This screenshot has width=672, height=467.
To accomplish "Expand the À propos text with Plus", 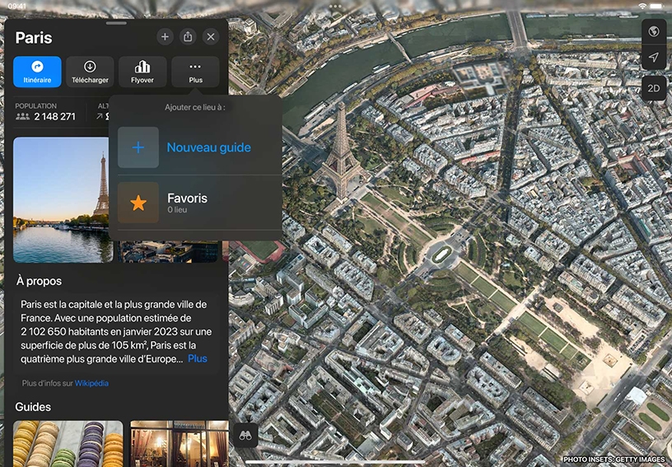I will click(x=198, y=358).
